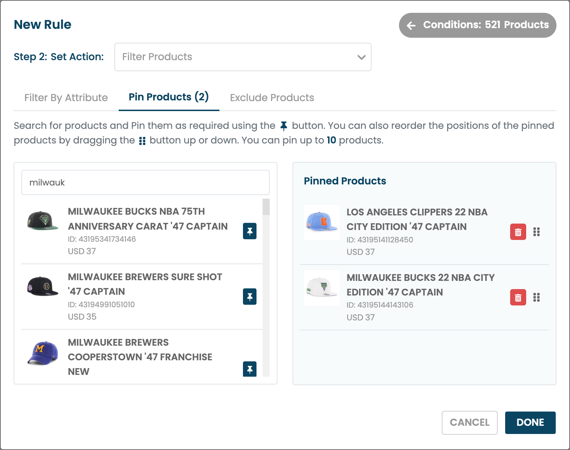
Task: Click the Brewers Sure Shot cap thumbnail
Action: 43,286
